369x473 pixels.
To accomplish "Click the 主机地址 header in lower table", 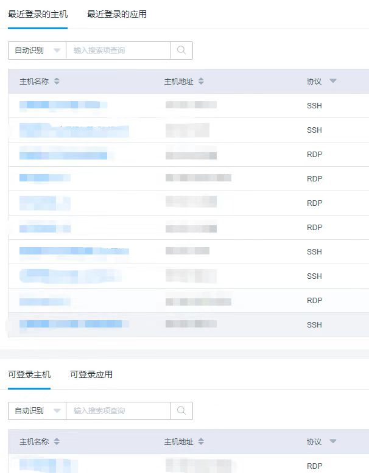I will [178, 442].
